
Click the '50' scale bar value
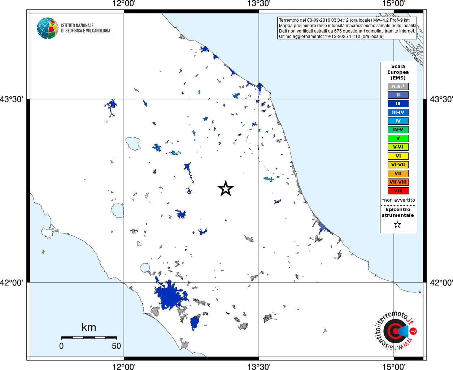(x=116, y=346)
